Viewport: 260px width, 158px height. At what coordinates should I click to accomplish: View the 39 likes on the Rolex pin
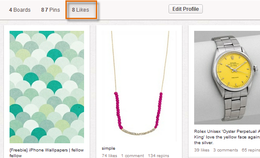click(x=201, y=150)
